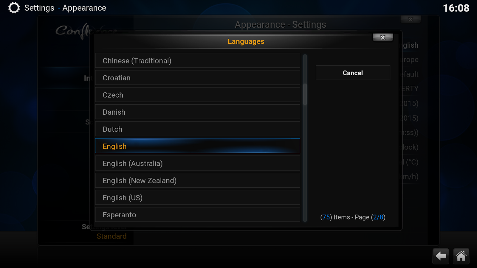Click the back arrow icon
The width and height of the screenshot is (477, 268).
(441, 256)
